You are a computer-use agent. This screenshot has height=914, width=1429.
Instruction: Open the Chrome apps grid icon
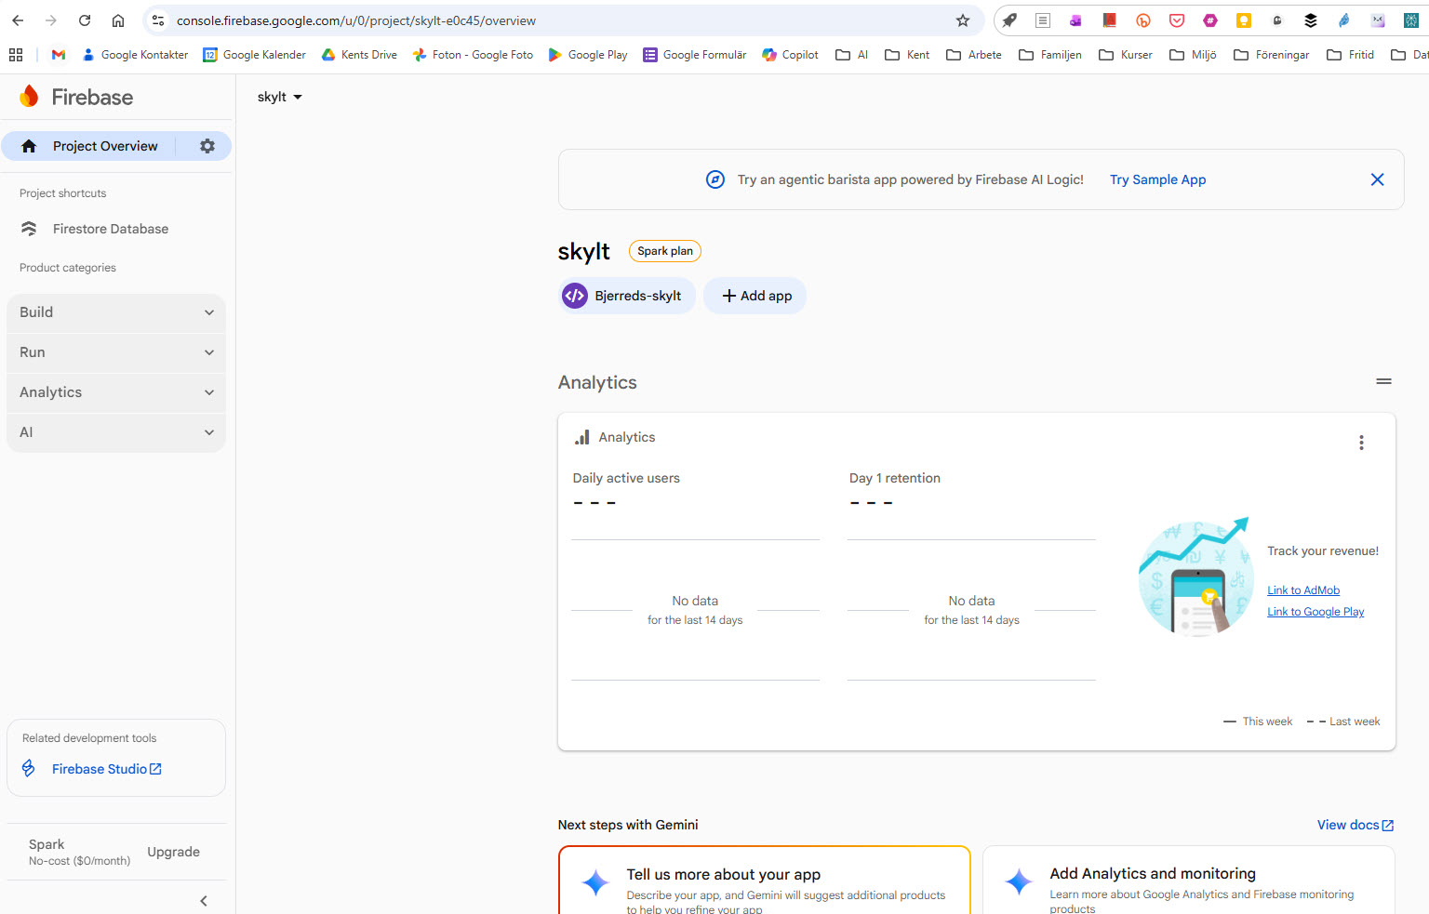16,55
